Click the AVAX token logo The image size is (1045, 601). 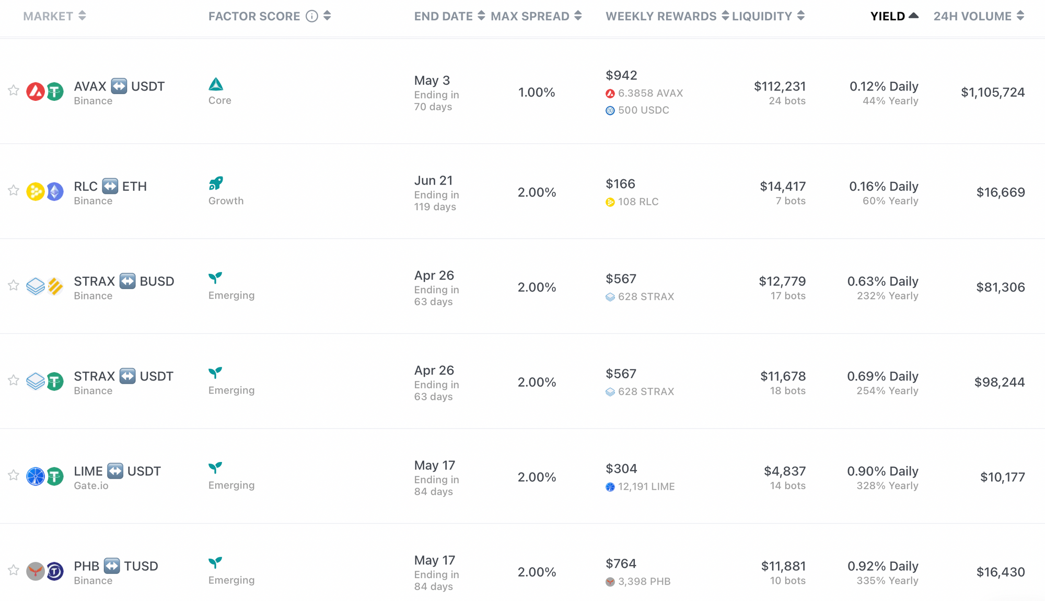(x=36, y=91)
